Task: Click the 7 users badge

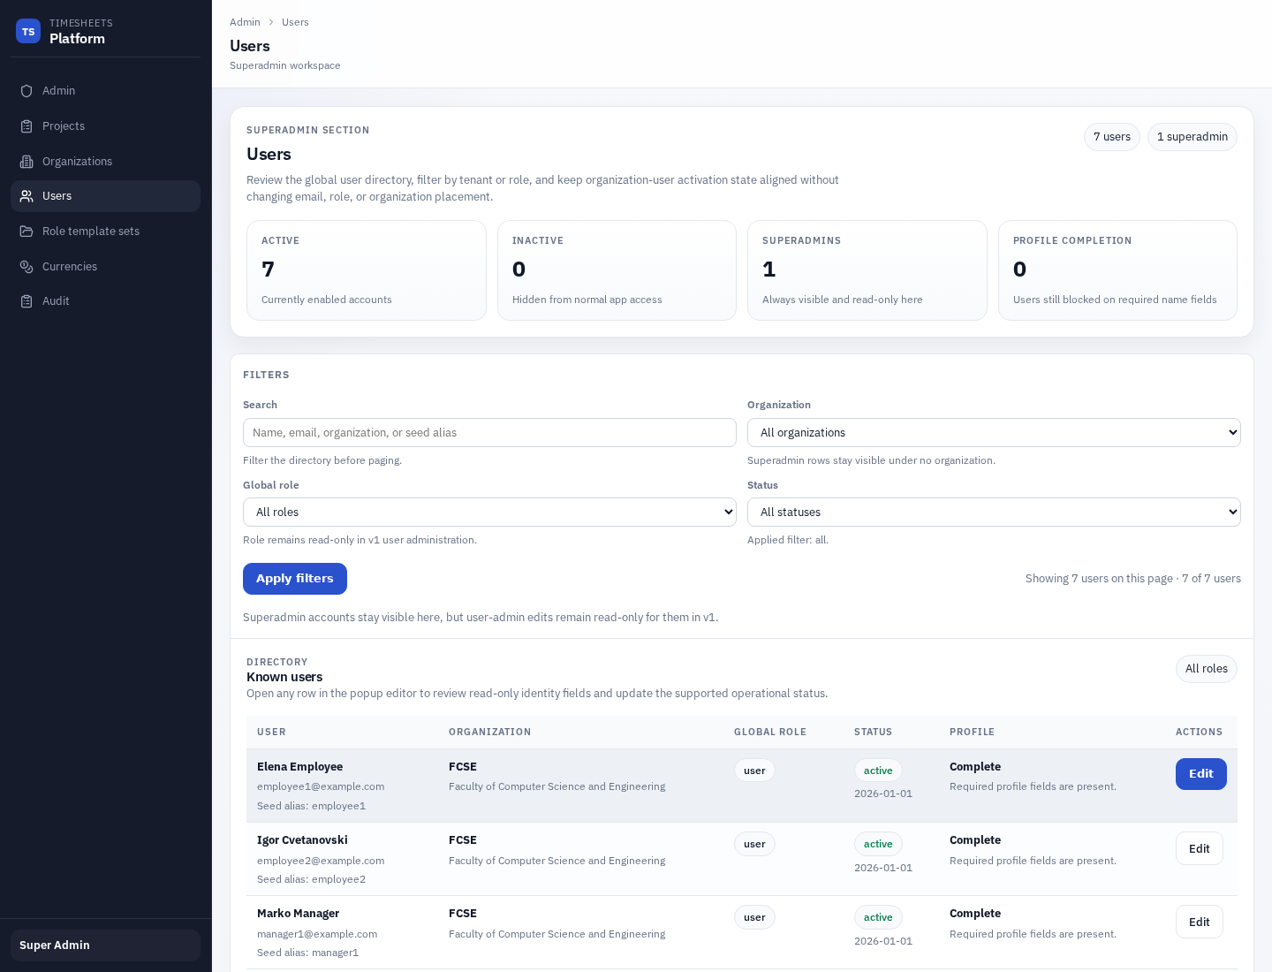Action: click(x=1112, y=137)
